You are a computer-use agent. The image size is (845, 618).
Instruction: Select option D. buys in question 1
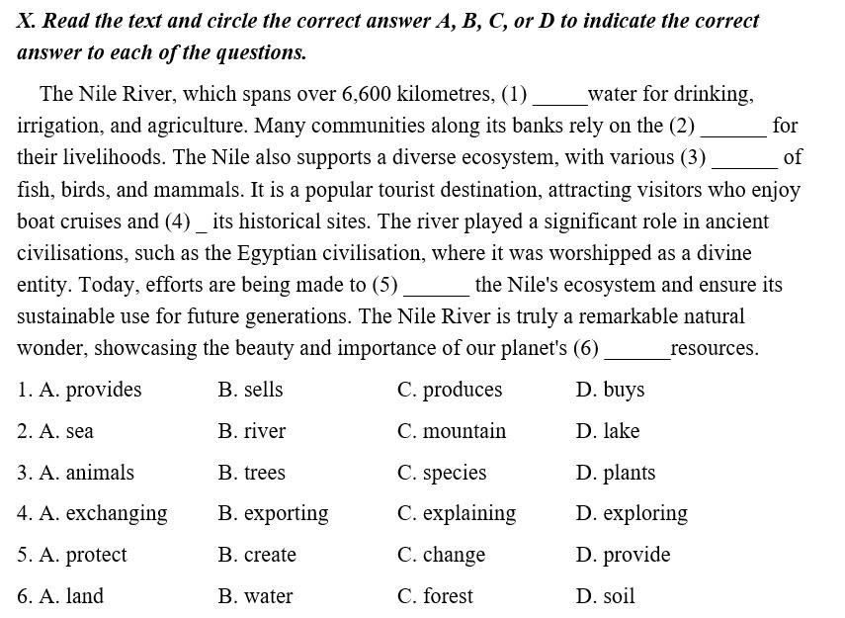click(x=610, y=390)
